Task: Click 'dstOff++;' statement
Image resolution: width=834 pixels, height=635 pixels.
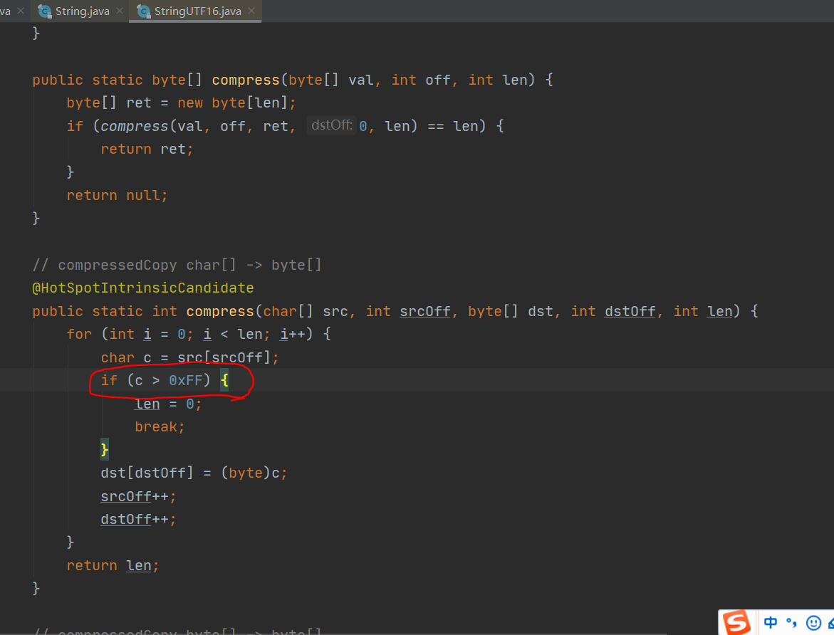Action: click(138, 519)
